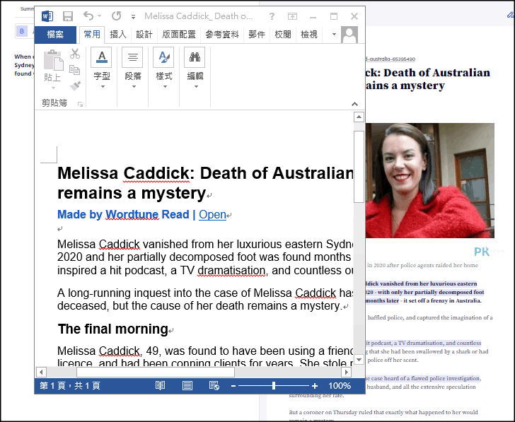Click the 'The final morning' heading
Screen dimensions: 515x422
click(x=113, y=329)
